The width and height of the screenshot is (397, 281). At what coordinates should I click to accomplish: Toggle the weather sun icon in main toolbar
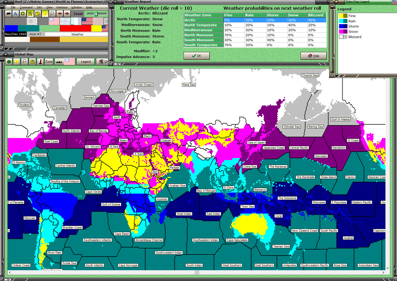pyautogui.click(x=45, y=14)
